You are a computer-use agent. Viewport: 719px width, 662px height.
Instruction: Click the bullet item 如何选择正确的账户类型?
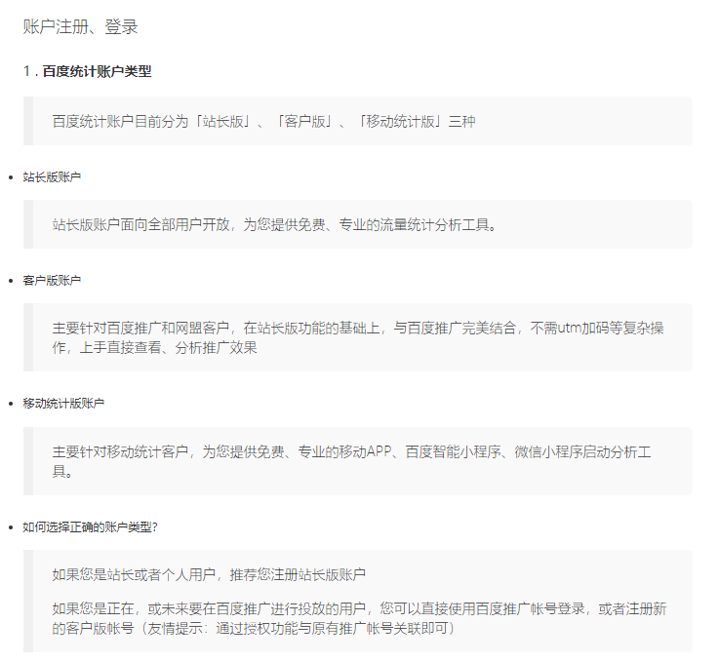tap(91, 527)
